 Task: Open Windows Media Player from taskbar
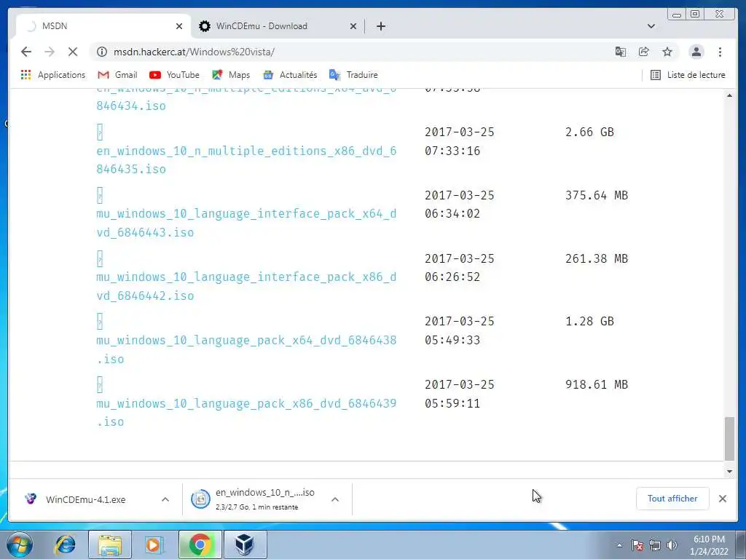153,544
